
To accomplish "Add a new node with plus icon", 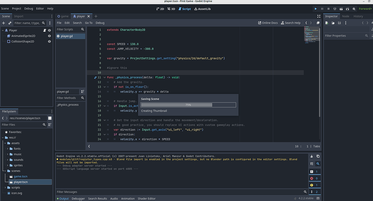I will click(4, 23).
